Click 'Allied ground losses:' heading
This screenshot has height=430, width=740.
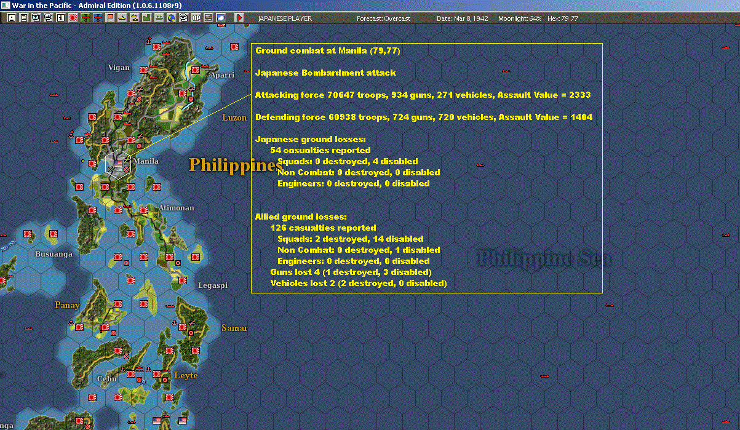point(301,217)
